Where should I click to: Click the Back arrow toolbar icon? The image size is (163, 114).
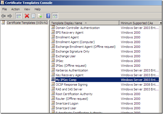click(3, 16)
